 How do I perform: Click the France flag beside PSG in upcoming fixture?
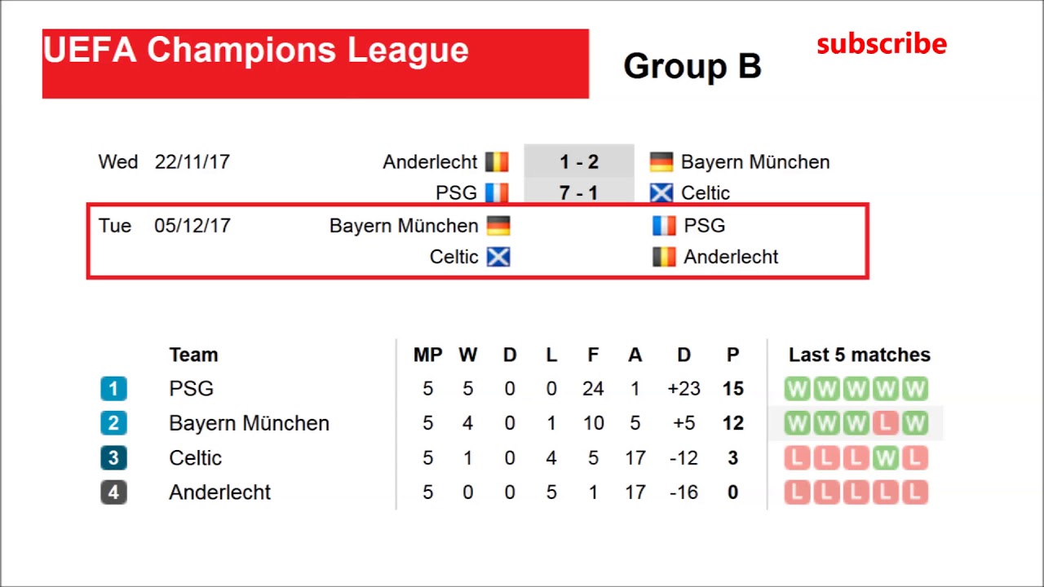[x=664, y=226]
